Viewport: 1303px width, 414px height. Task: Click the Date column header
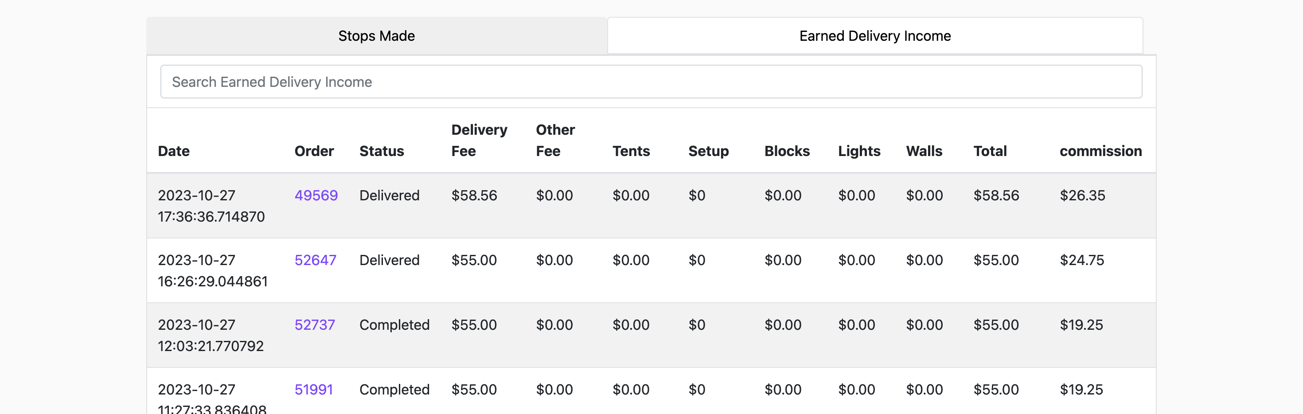click(173, 151)
